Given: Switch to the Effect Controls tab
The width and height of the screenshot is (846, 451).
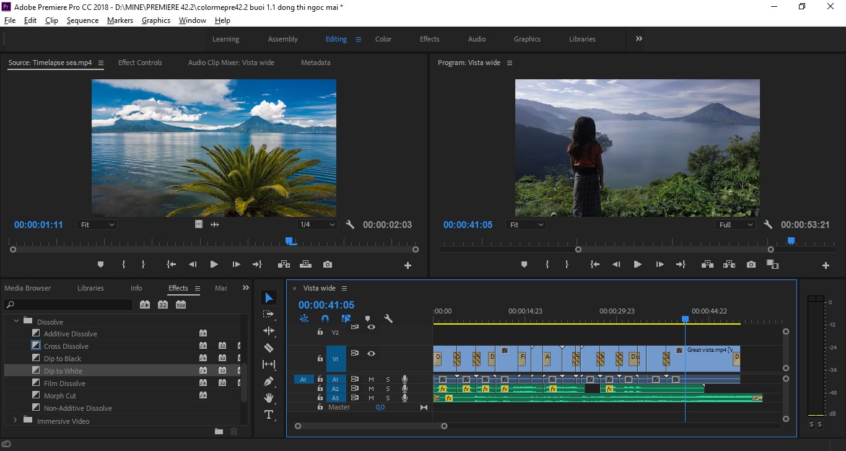Looking at the screenshot, I should (x=140, y=63).
